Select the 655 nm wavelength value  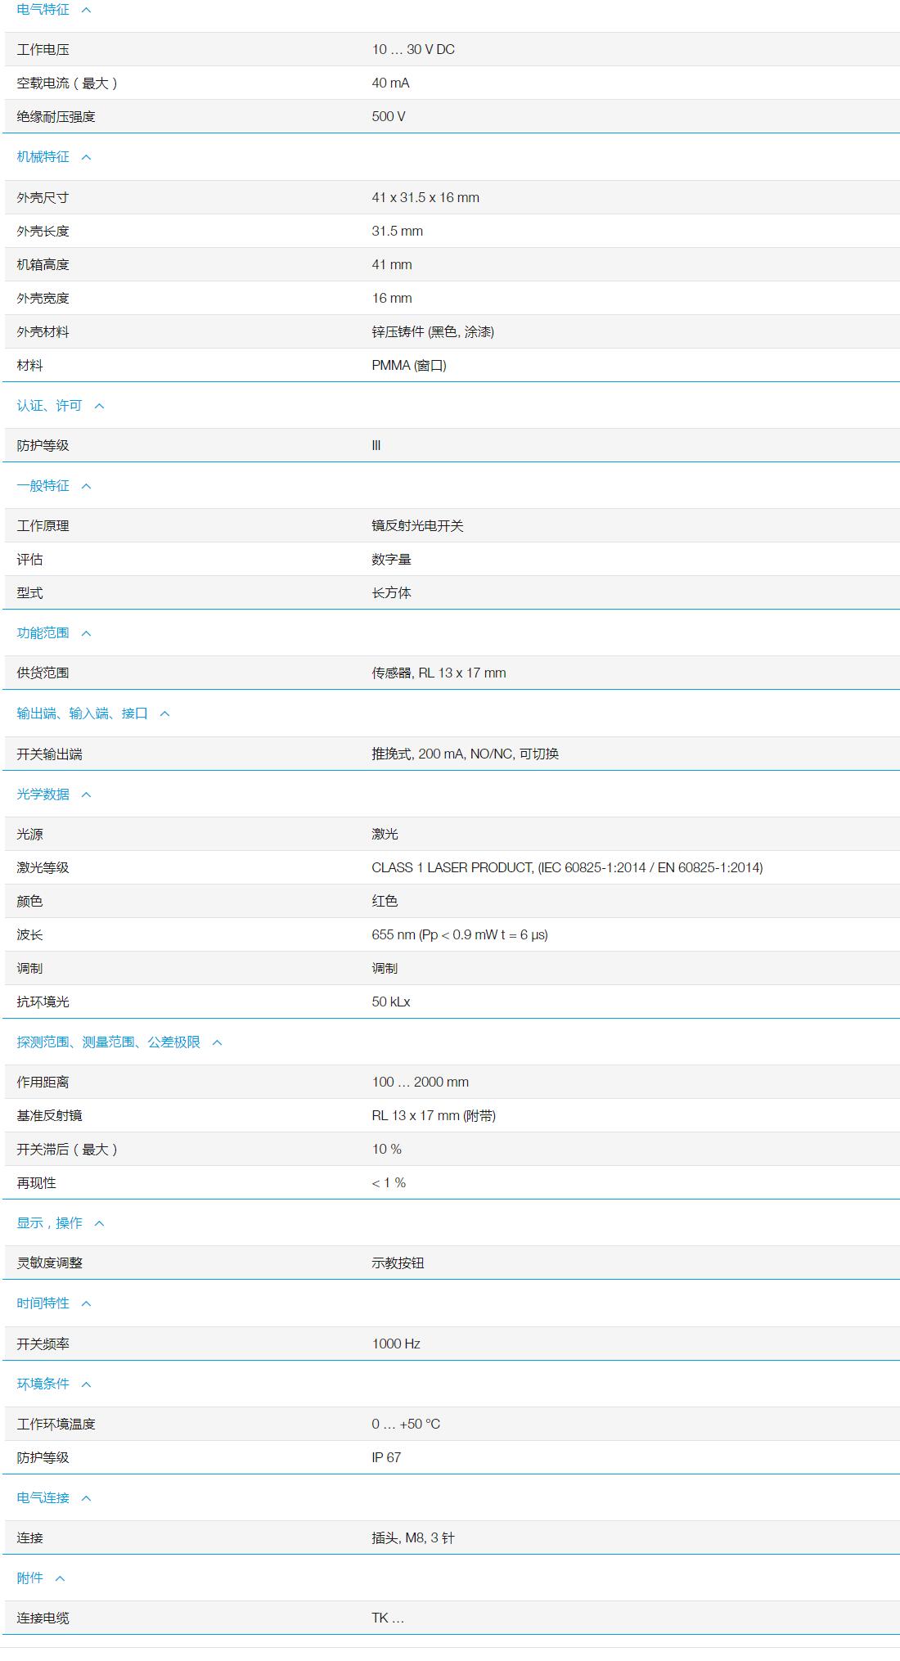click(460, 935)
